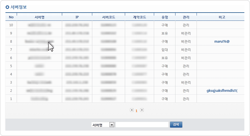Select row number 4 in No column

11,74
